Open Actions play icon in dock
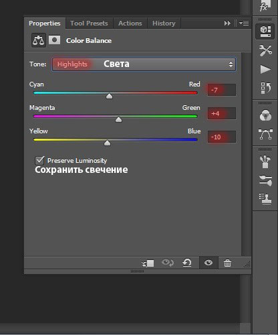 tap(265, 69)
